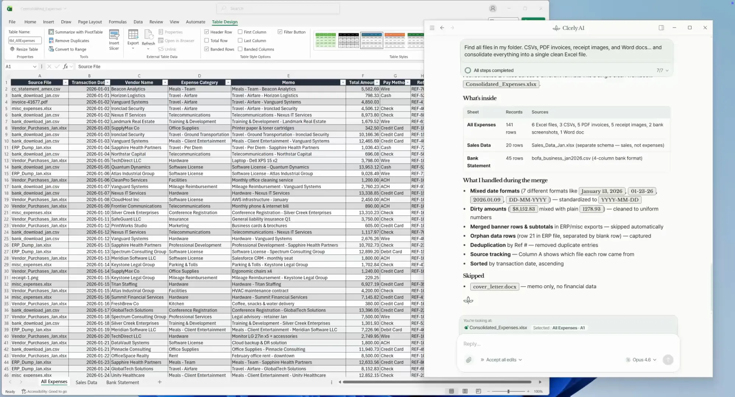Viewport: 735px width, 397px height.
Task: Open the Source File column filter dropdown
Action: 65,82
